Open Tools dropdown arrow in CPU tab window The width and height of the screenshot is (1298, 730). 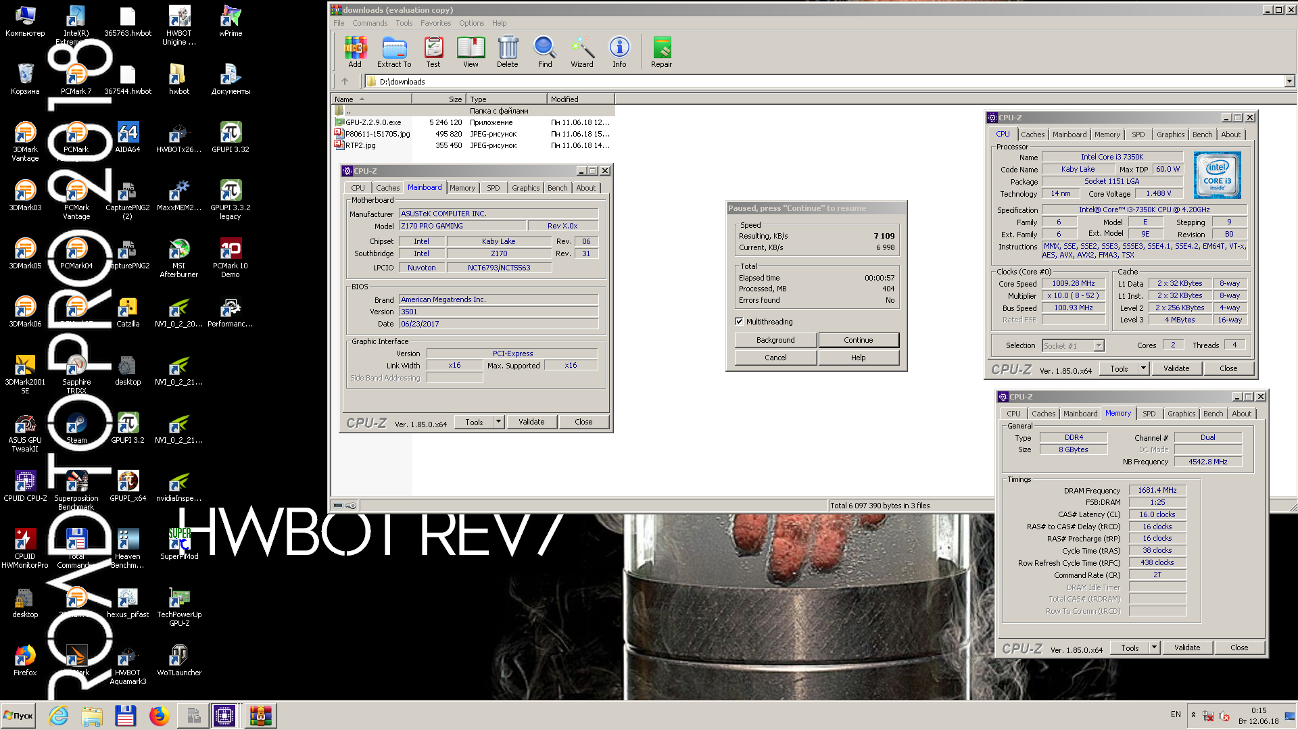1143,368
